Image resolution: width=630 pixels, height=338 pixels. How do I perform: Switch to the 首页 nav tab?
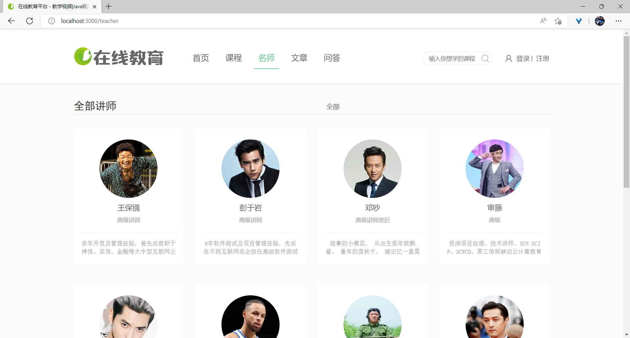click(x=200, y=58)
